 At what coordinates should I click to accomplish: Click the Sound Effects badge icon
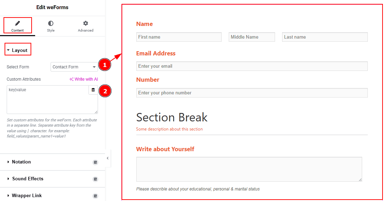coord(95,179)
